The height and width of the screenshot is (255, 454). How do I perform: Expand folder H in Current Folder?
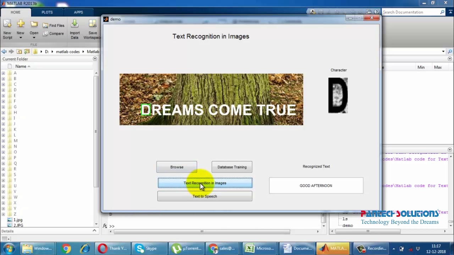point(4,113)
